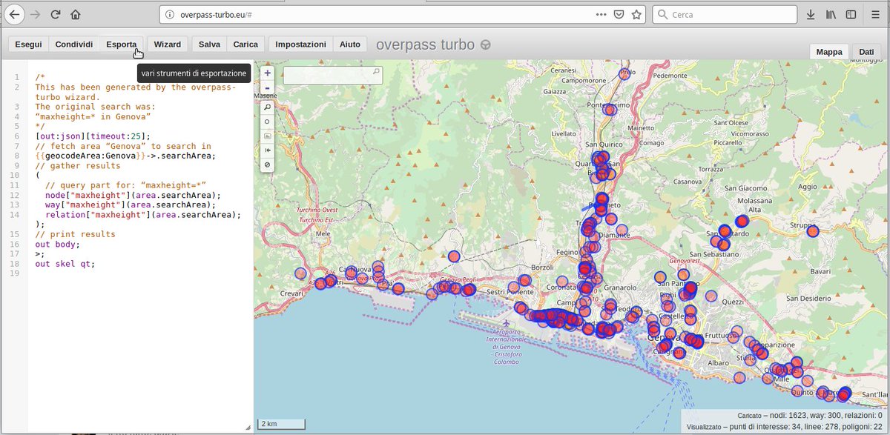Screen dimensions: 890x435
Task: Click the magnifier icon in the map search box
Action: (377, 73)
